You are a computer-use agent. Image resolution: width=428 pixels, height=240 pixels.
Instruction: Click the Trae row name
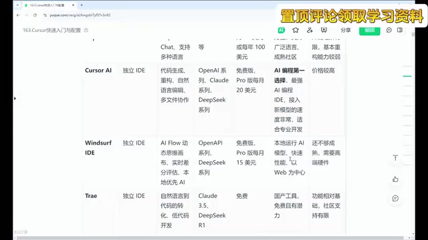[91, 196]
